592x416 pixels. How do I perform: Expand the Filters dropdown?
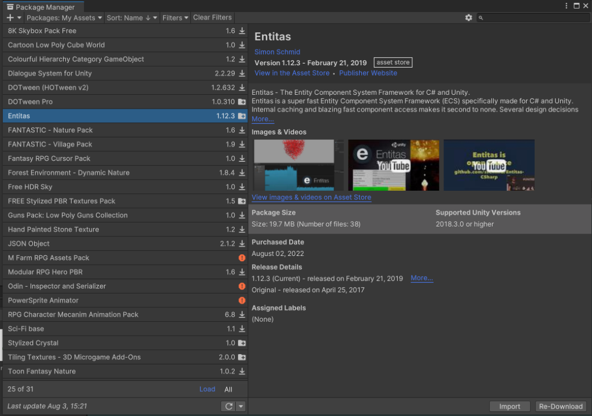175,18
